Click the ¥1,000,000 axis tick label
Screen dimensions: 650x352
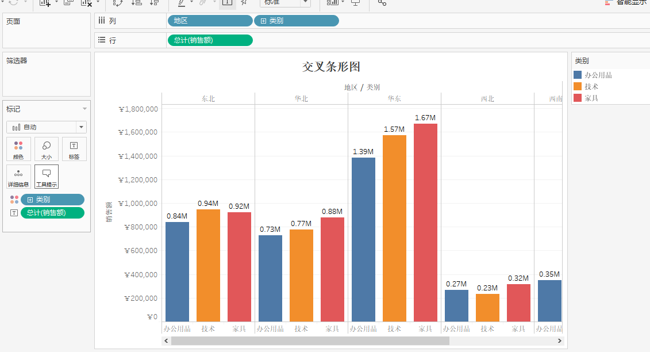tap(137, 204)
